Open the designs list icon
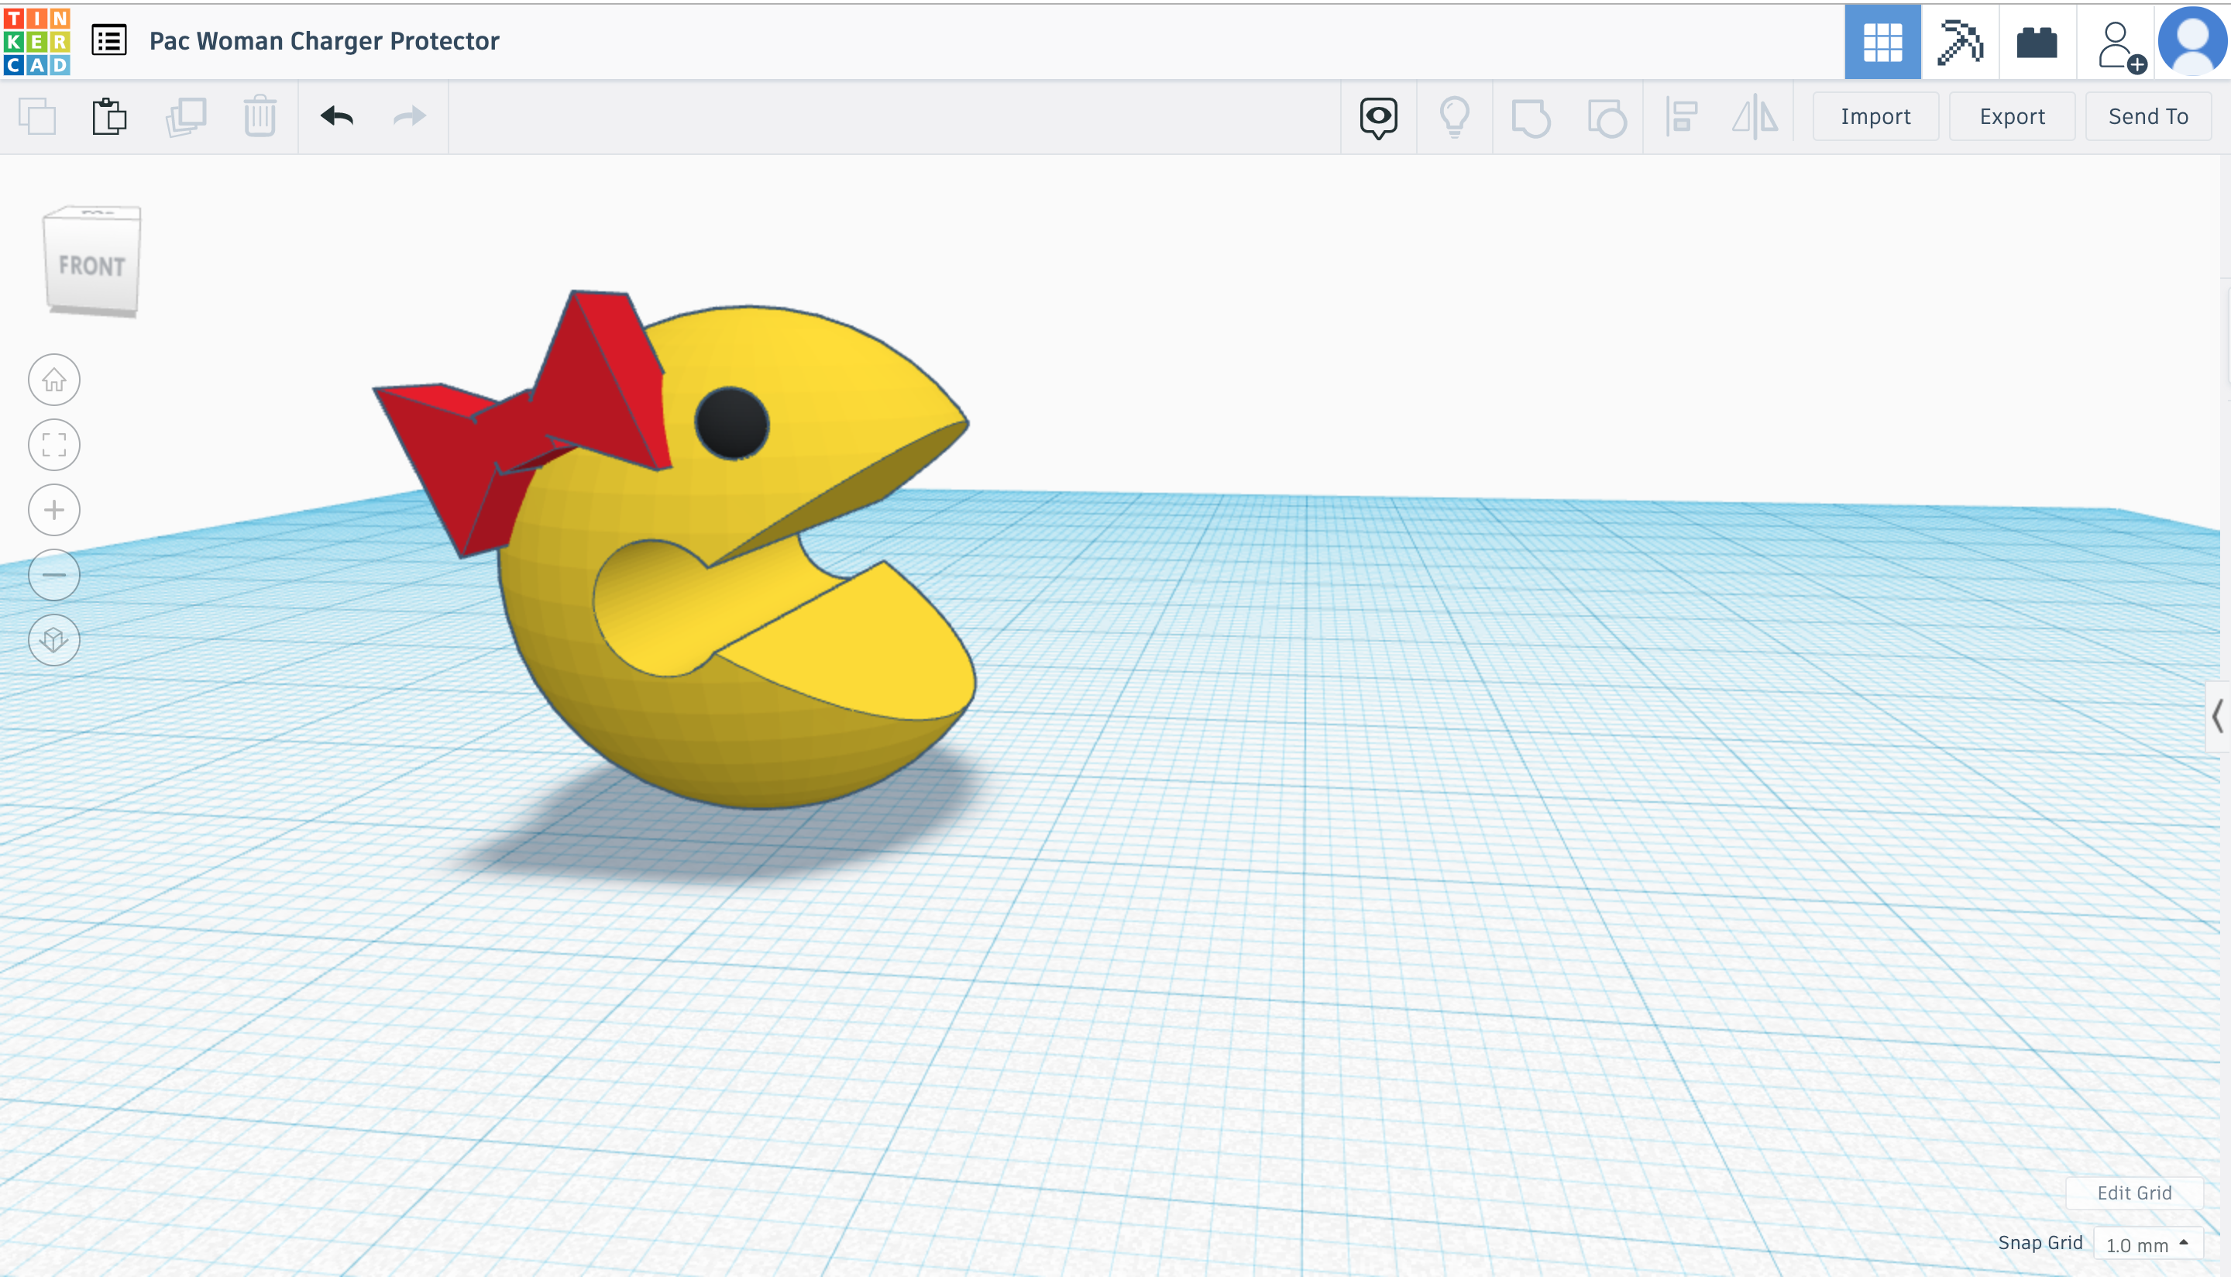2231x1277 pixels. 109,40
